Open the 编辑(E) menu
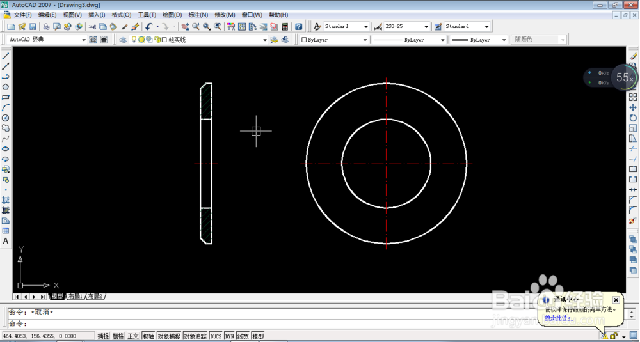Image resolution: width=640 pixels, height=342 pixels. pyautogui.click(x=47, y=15)
